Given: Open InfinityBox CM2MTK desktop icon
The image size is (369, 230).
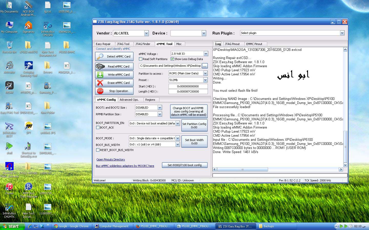Looking at the screenshot, I should tap(9, 211).
